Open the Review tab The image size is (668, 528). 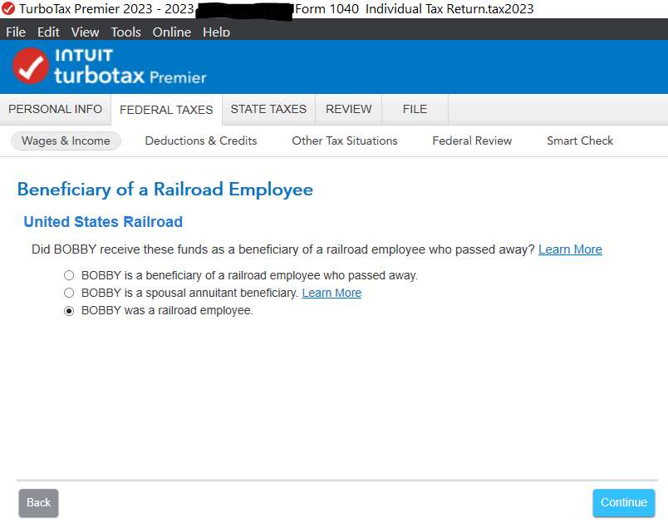coord(349,109)
